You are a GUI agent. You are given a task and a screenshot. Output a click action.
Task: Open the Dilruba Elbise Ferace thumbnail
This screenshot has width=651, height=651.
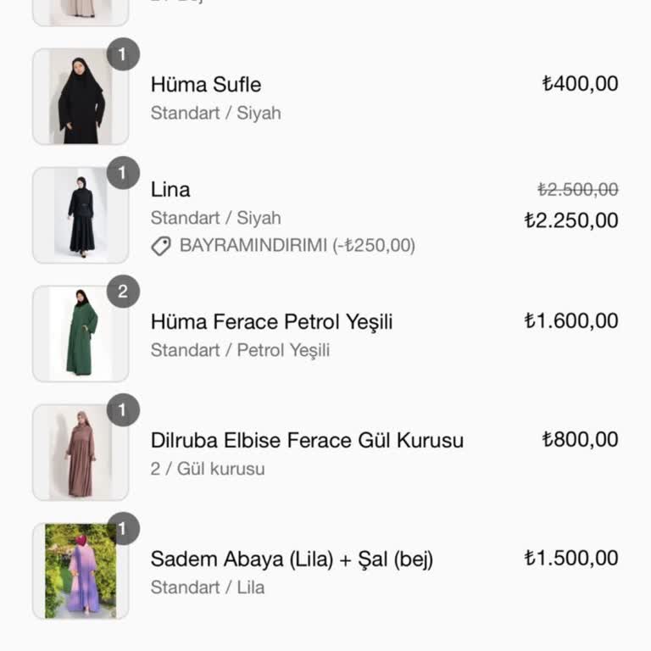(x=81, y=453)
